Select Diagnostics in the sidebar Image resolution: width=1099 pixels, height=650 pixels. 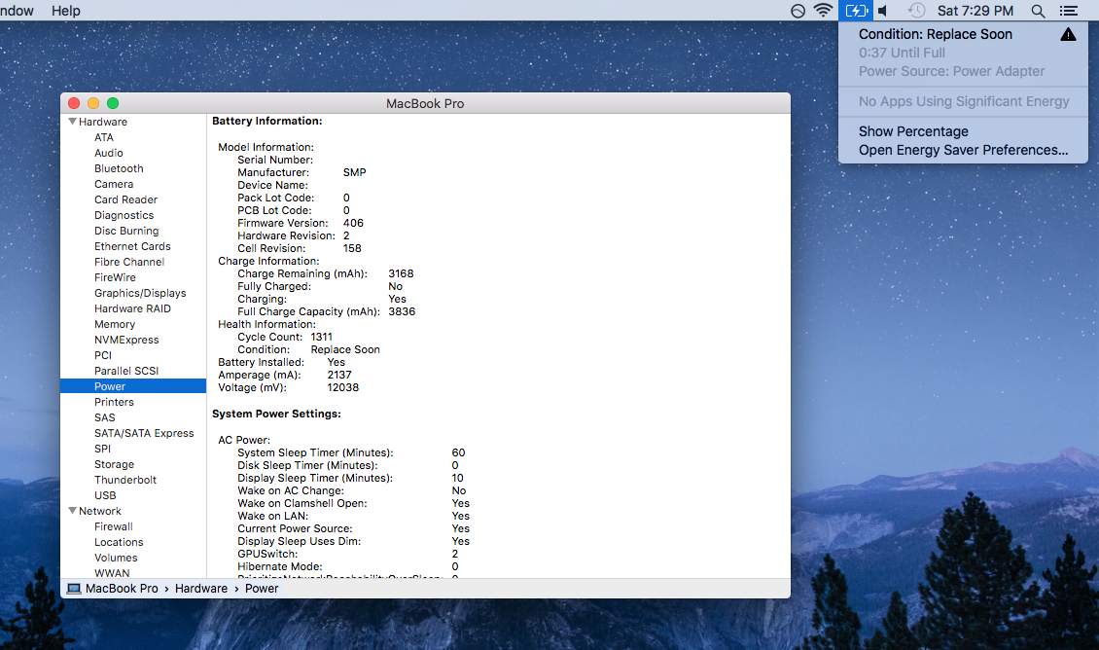click(124, 215)
